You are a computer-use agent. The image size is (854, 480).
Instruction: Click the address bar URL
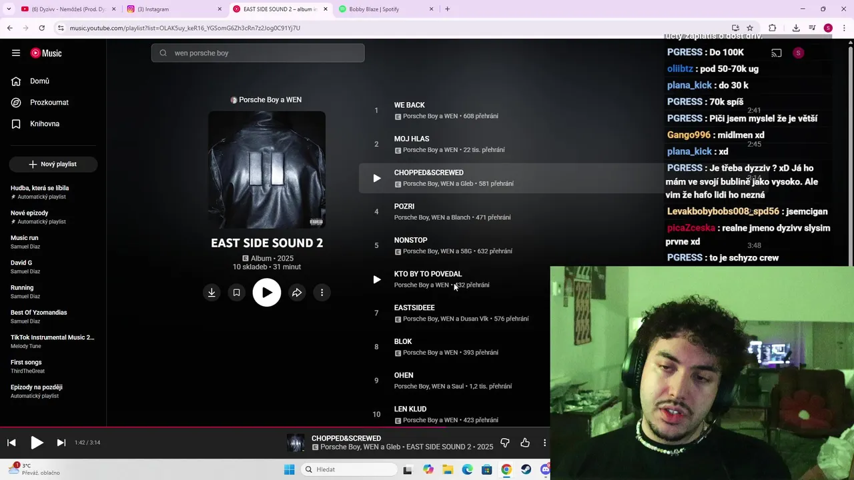[x=185, y=28]
